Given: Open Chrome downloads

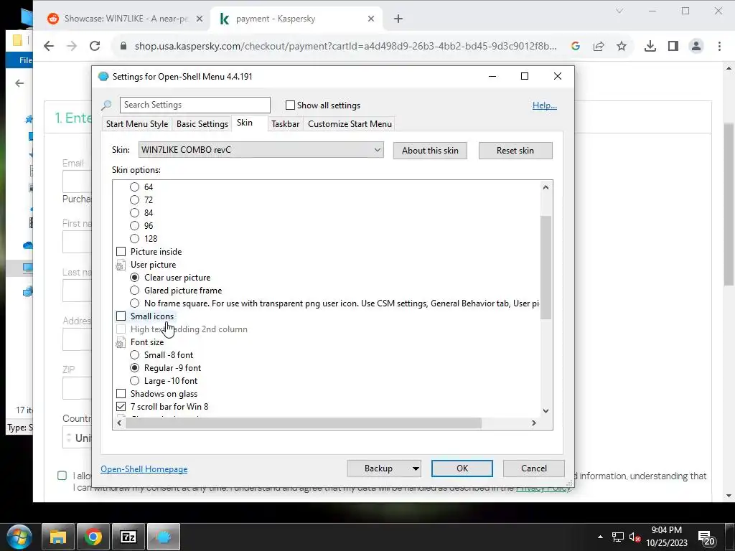Looking at the screenshot, I should click(650, 46).
